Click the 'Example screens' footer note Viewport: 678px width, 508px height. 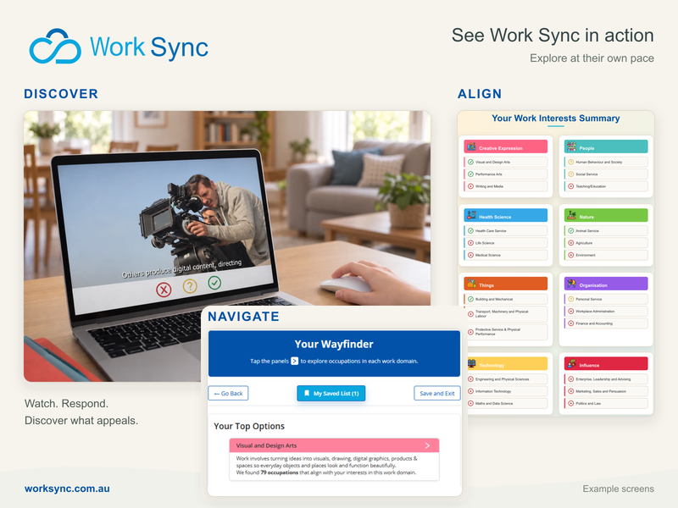(x=618, y=489)
